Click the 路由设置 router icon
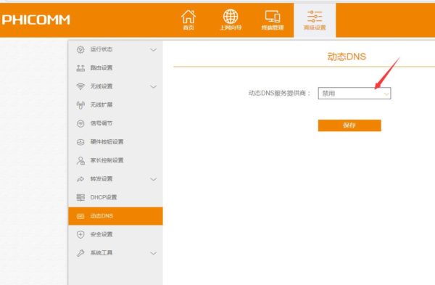The width and height of the screenshot is (435, 285). click(x=80, y=68)
